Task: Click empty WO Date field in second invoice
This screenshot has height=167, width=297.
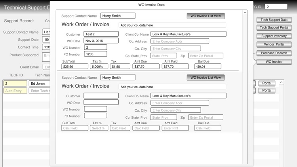Action: pyautogui.click(x=101, y=102)
